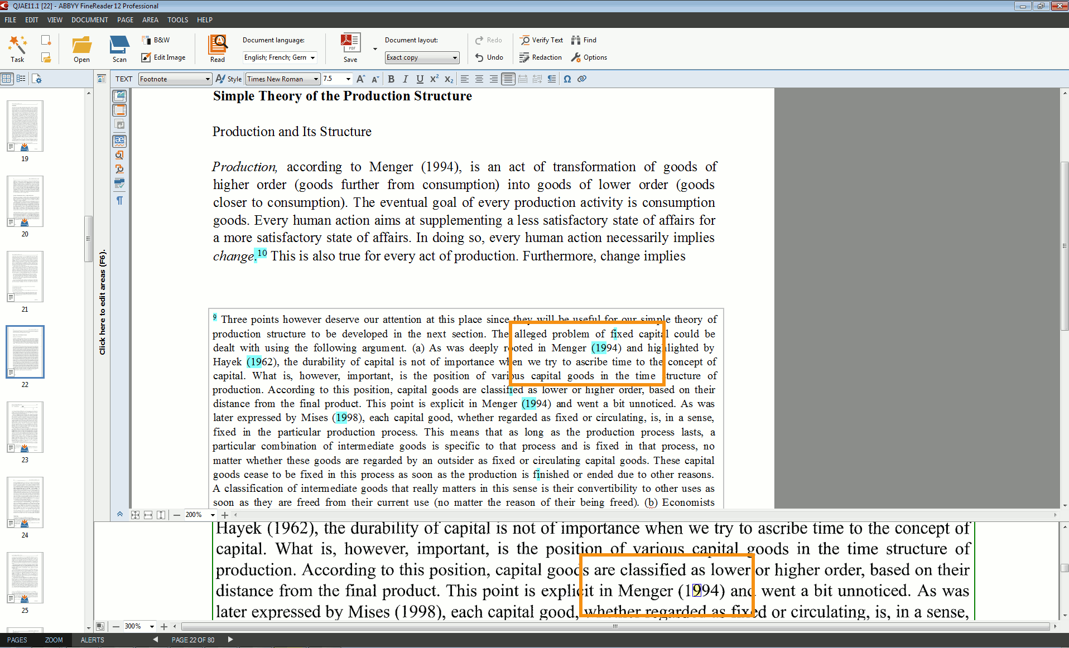Click the previous error search icon
Viewport: 1069px width, 648px height.
click(x=119, y=155)
